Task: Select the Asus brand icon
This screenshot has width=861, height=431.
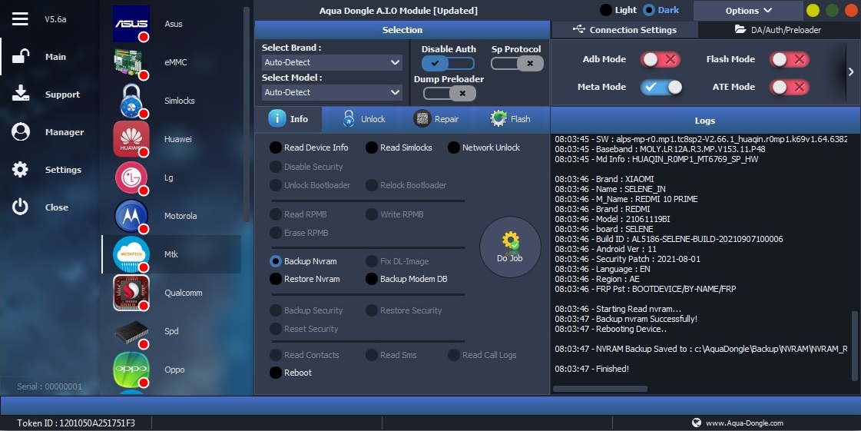Action: click(131, 24)
